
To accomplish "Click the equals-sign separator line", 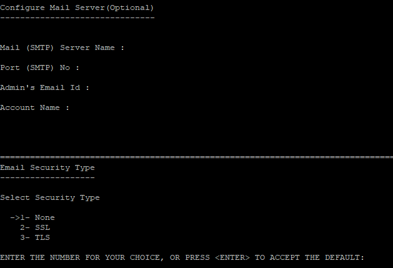I will pyautogui.click(x=196, y=157).
